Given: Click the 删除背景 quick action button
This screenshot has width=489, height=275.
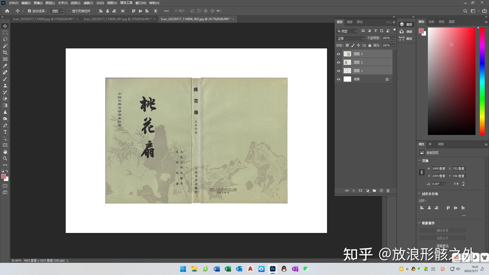Looking at the screenshot, I should tap(442, 231).
